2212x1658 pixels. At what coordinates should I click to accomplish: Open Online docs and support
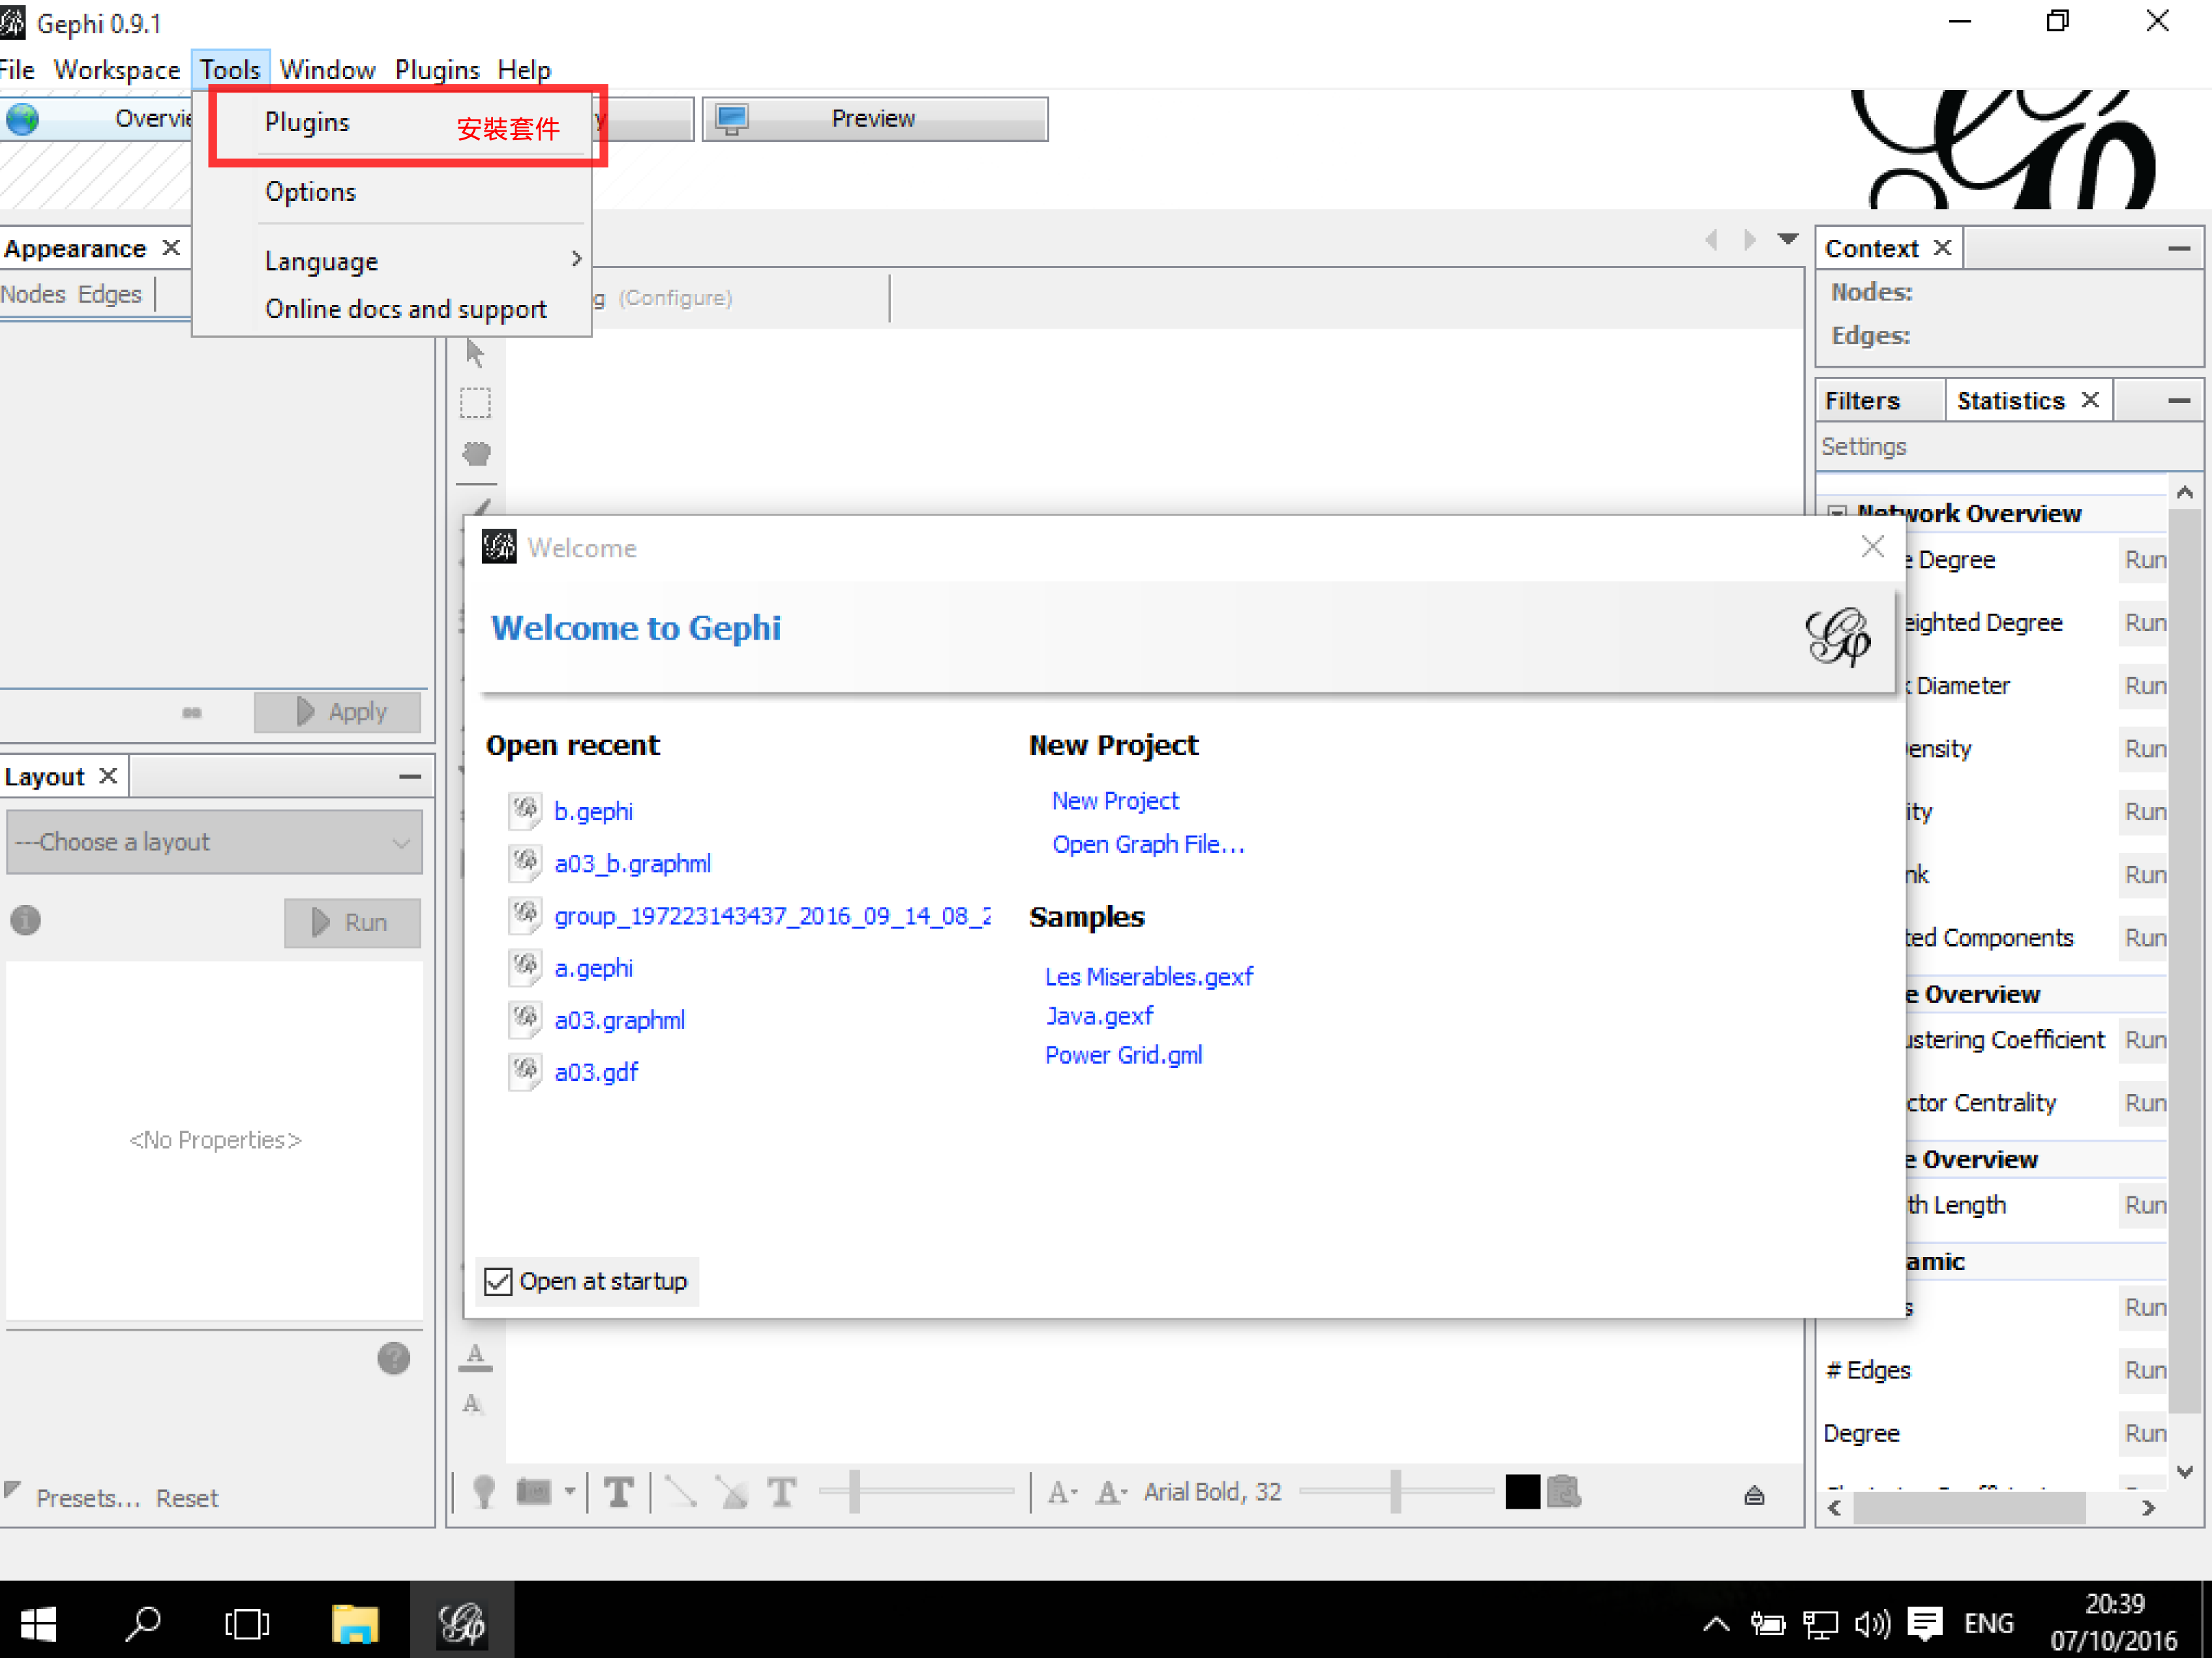click(406, 309)
